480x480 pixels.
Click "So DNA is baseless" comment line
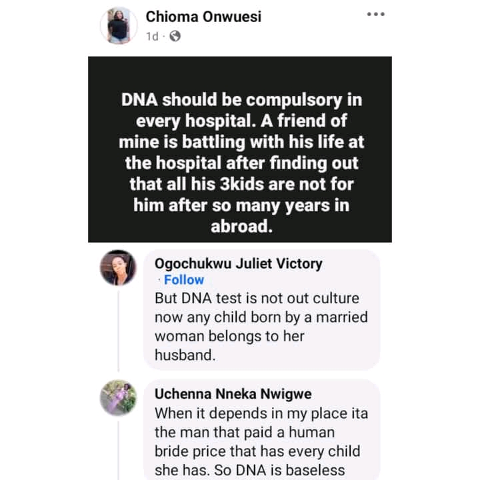[250, 471]
